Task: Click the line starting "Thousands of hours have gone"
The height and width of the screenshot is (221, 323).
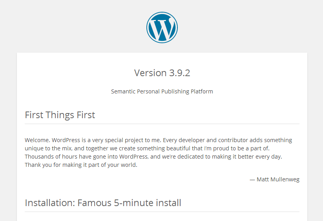Action: tap(153, 157)
